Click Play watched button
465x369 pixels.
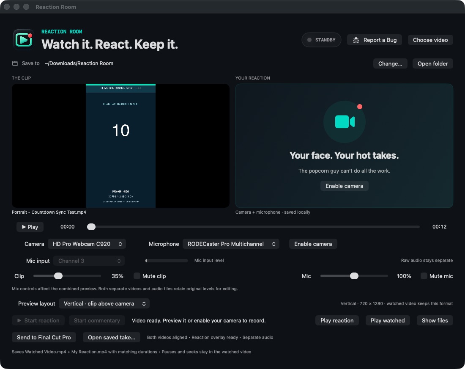388,320
